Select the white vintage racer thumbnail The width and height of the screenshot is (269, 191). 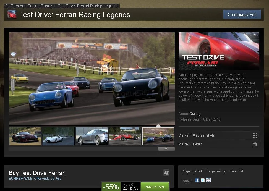point(58,136)
